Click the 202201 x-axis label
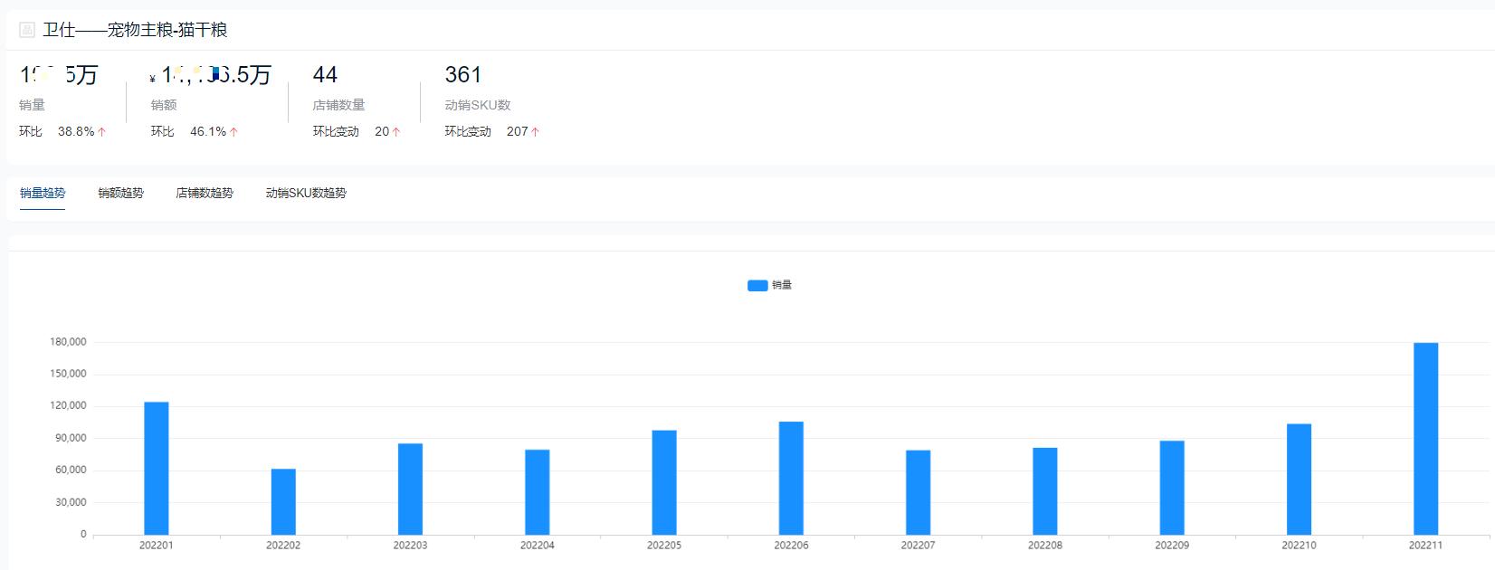This screenshot has height=570, width=1495. [x=157, y=546]
